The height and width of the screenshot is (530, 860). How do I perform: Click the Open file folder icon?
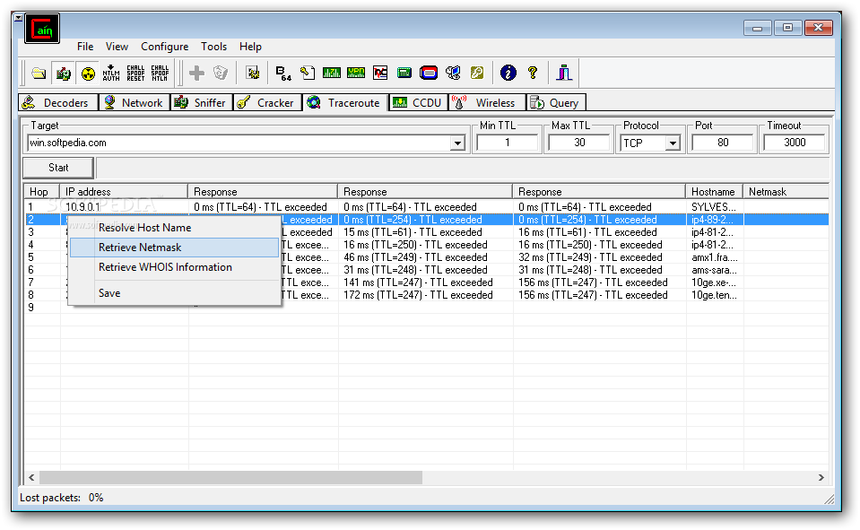pos(39,73)
